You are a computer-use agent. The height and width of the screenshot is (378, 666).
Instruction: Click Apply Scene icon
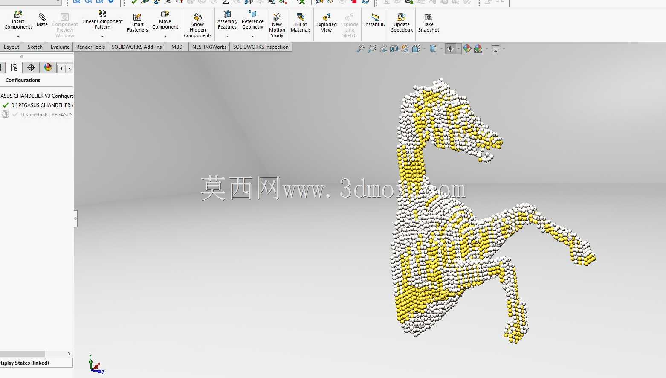[x=478, y=49]
